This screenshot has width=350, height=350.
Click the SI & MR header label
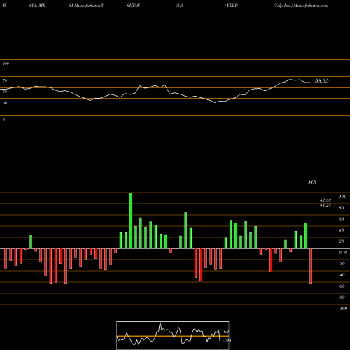point(37,6)
